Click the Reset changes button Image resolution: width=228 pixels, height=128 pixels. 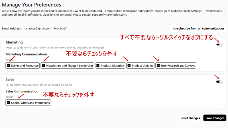[190, 118]
